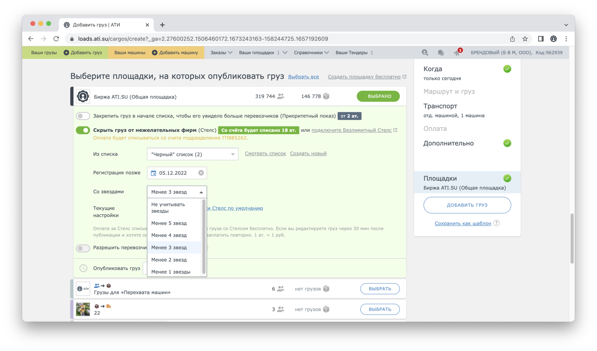Viewport: 597px width, 351px height.
Task: Click the ATI.SU exchange logo icon
Action: 83,96
